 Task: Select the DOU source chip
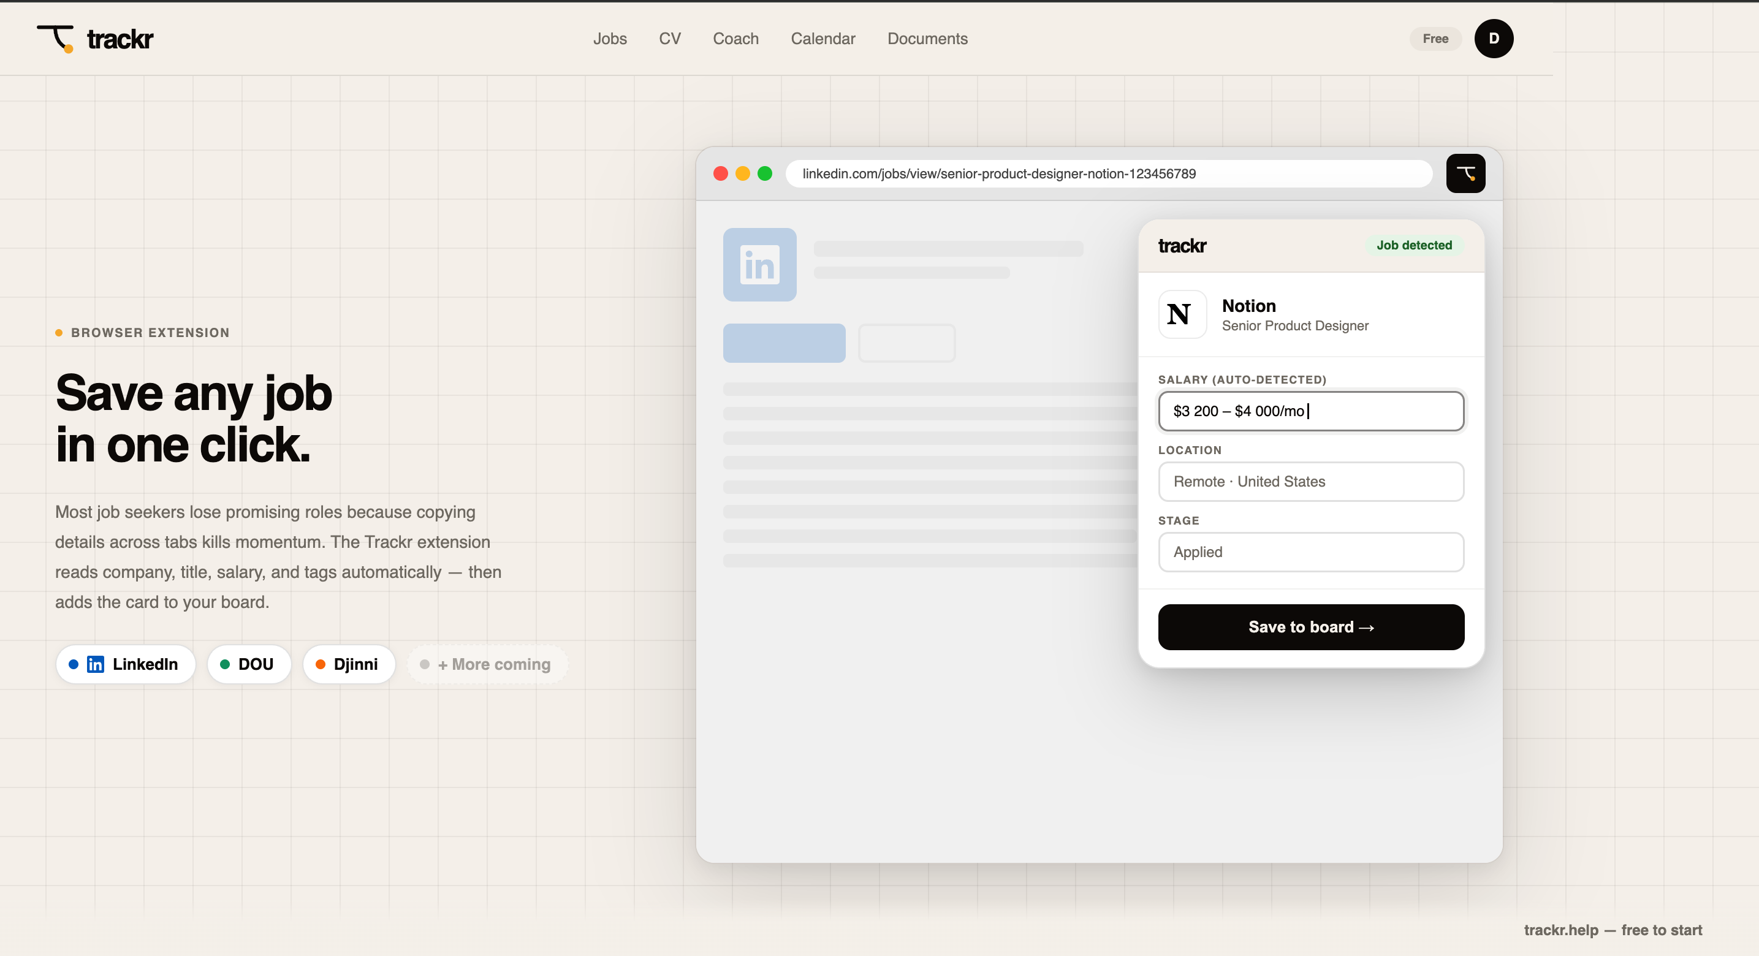click(249, 664)
